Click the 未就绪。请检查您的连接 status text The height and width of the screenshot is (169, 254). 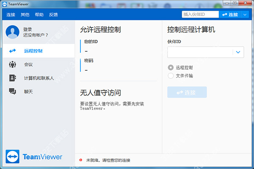pyautogui.click(x=108, y=160)
